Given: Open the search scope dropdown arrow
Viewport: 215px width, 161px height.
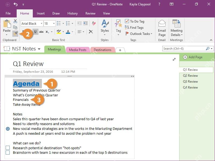Looking at the screenshot, I should 212,49.
